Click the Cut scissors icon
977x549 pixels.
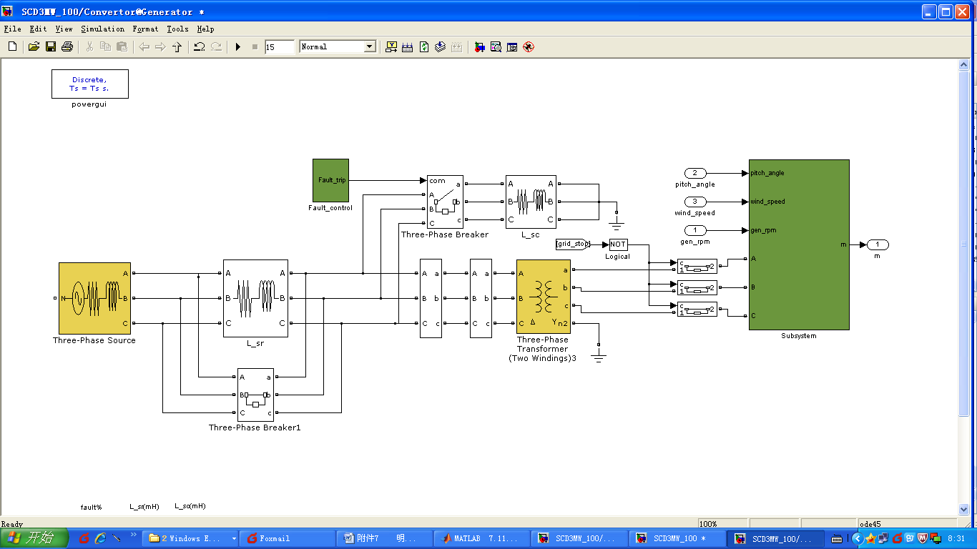coord(89,46)
